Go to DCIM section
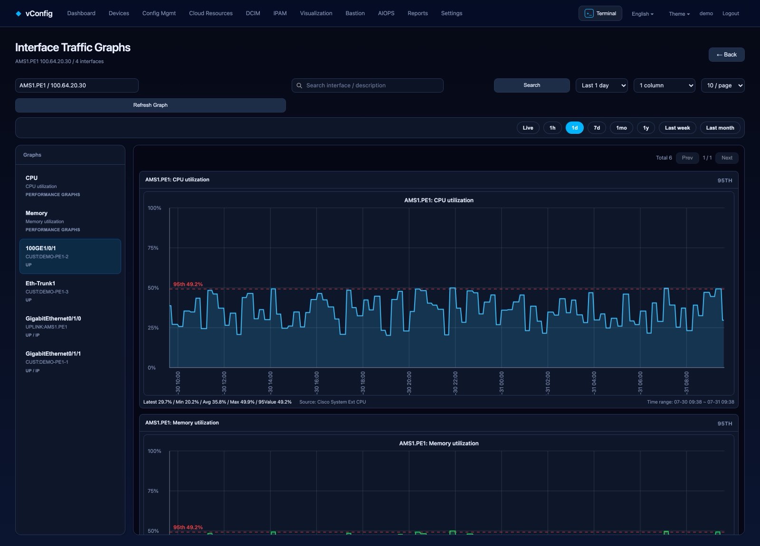The height and width of the screenshot is (546, 760). point(253,13)
